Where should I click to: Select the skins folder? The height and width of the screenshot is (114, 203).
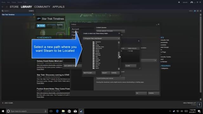[x=97, y=66]
